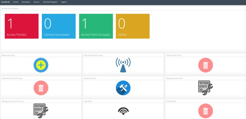246x119 pixels.
Task: Click the Access Point Statistics panel heading
Action: point(10,8)
